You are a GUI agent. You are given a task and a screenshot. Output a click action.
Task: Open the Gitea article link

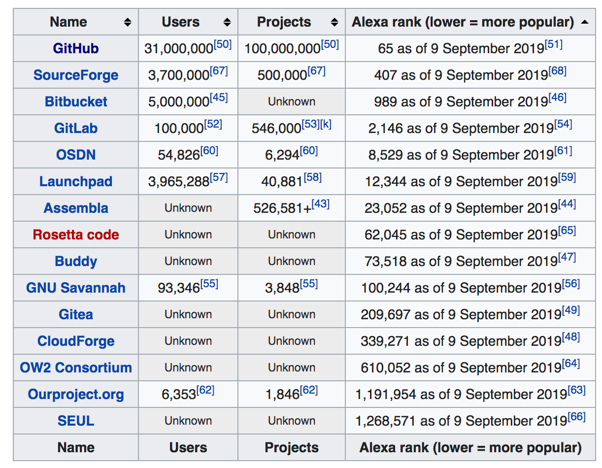click(x=76, y=314)
